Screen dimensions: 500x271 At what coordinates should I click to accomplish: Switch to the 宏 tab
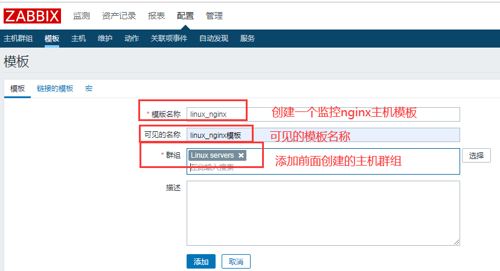[89, 89]
